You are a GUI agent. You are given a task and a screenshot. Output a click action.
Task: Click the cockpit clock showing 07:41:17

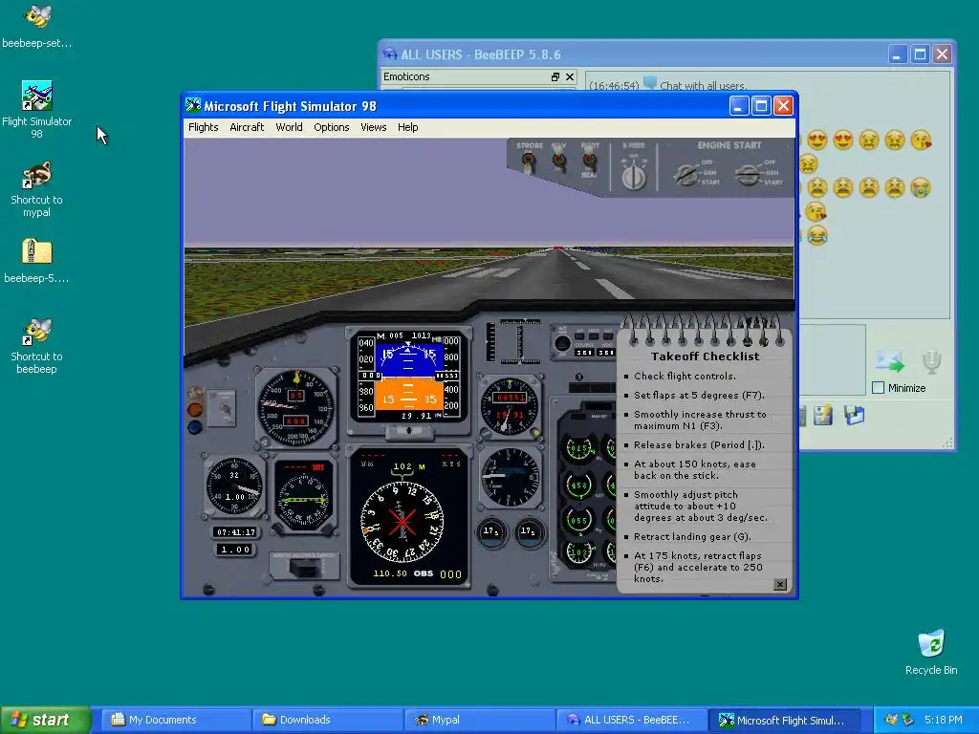point(235,531)
